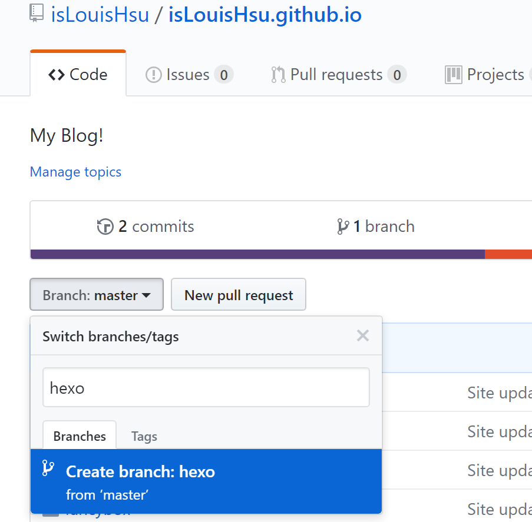Image resolution: width=532 pixels, height=522 pixels.
Task: Open the isLouisHsu.github.io repository link
Action: point(265,15)
